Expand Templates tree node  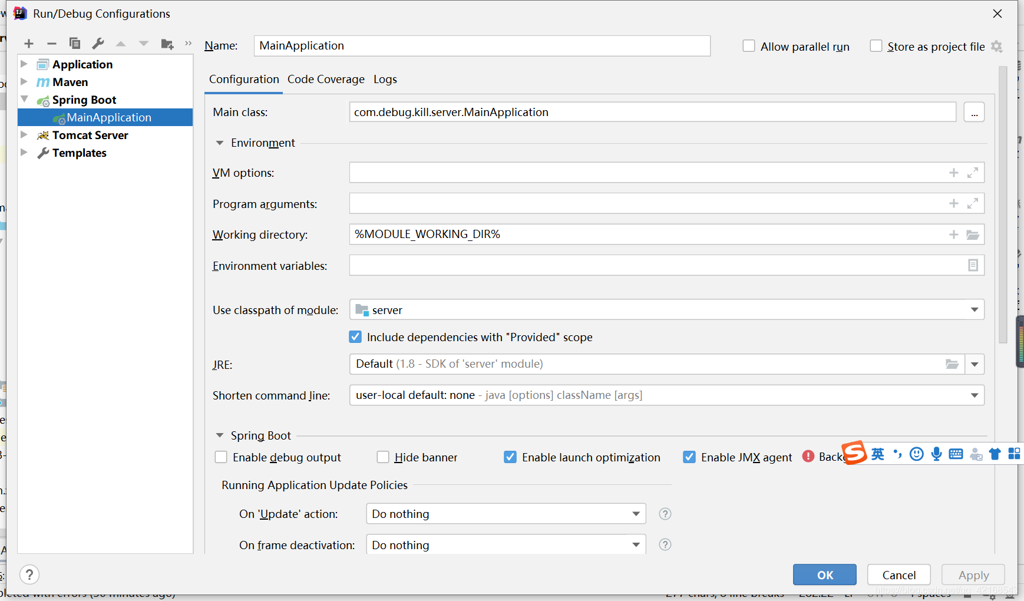(24, 152)
